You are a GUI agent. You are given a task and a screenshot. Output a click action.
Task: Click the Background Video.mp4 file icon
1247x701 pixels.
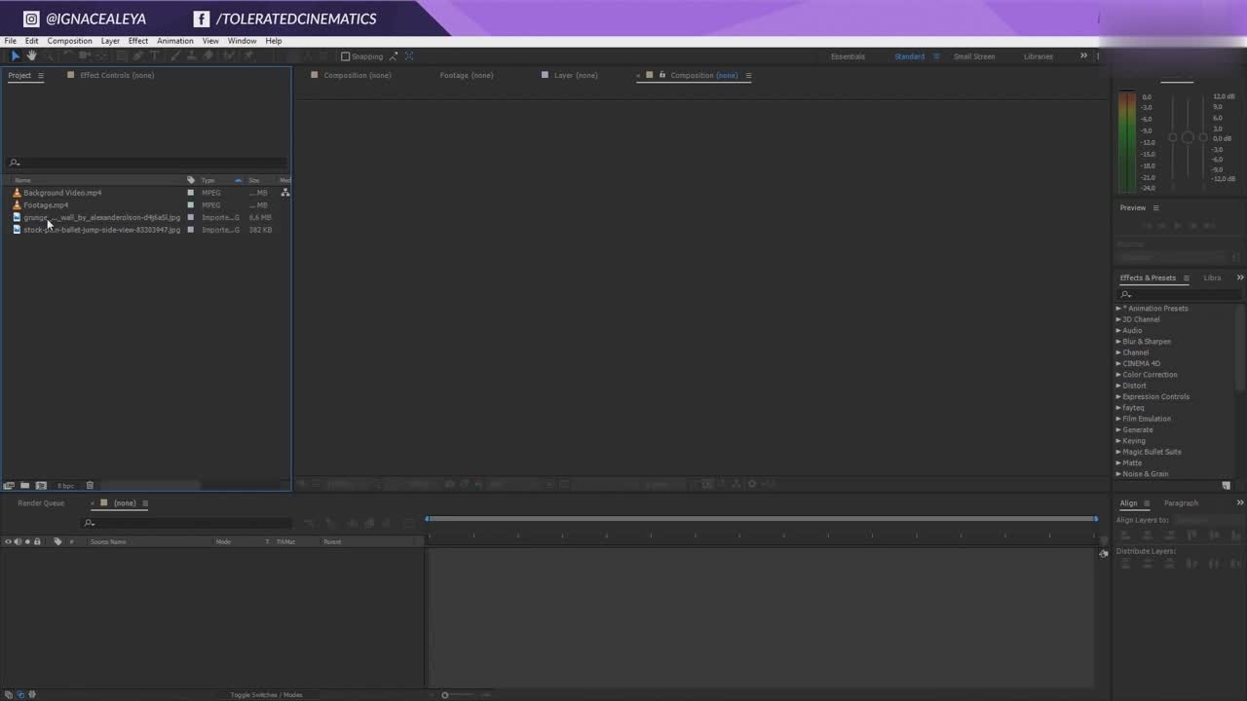[17, 193]
